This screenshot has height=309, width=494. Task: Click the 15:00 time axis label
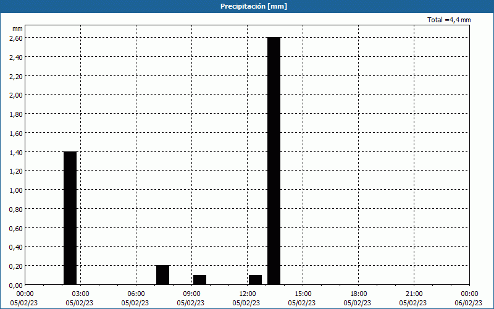point(303,294)
